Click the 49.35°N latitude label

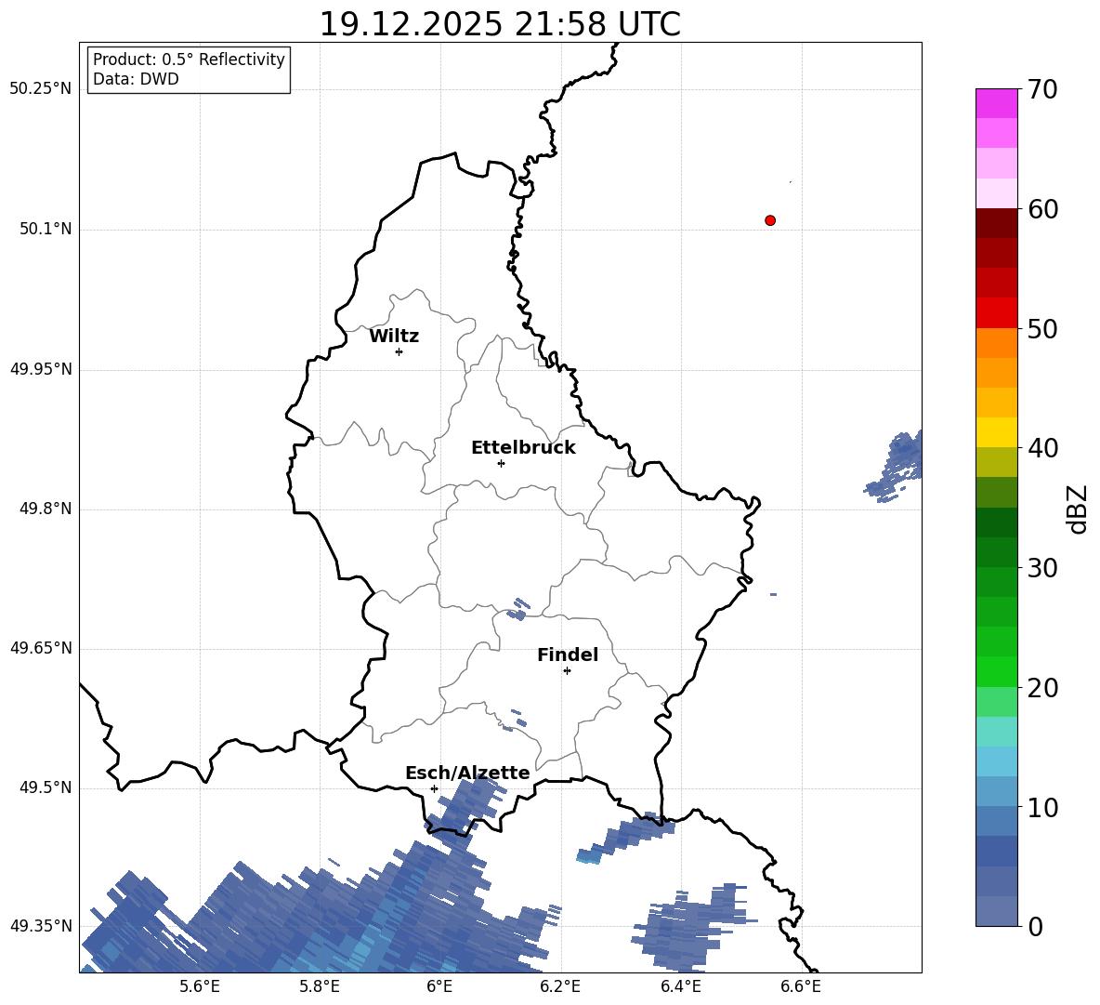point(41,926)
